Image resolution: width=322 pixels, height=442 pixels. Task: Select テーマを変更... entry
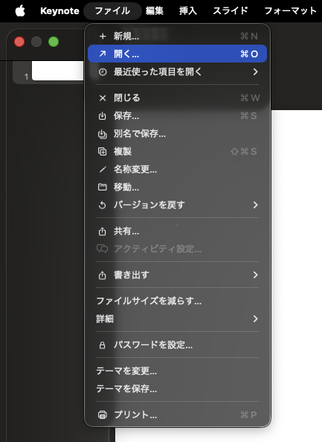(x=177, y=371)
